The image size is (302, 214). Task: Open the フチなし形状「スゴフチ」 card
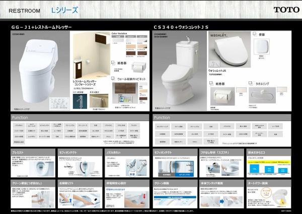(x=221, y=163)
